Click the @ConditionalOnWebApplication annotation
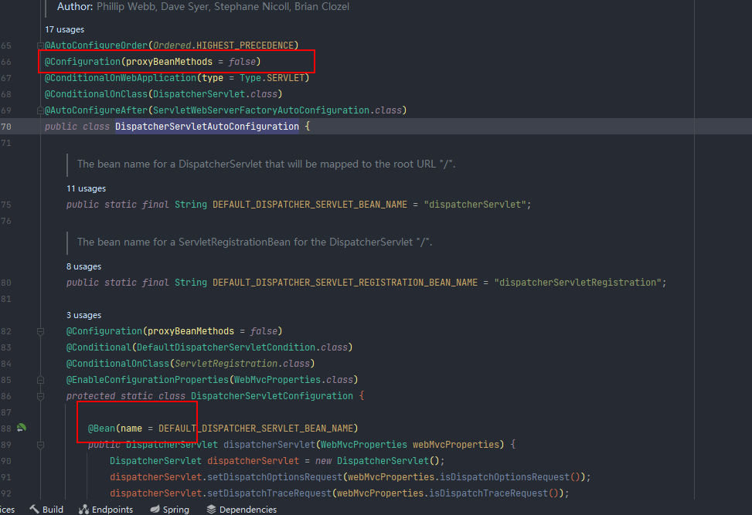 pyautogui.click(x=121, y=78)
